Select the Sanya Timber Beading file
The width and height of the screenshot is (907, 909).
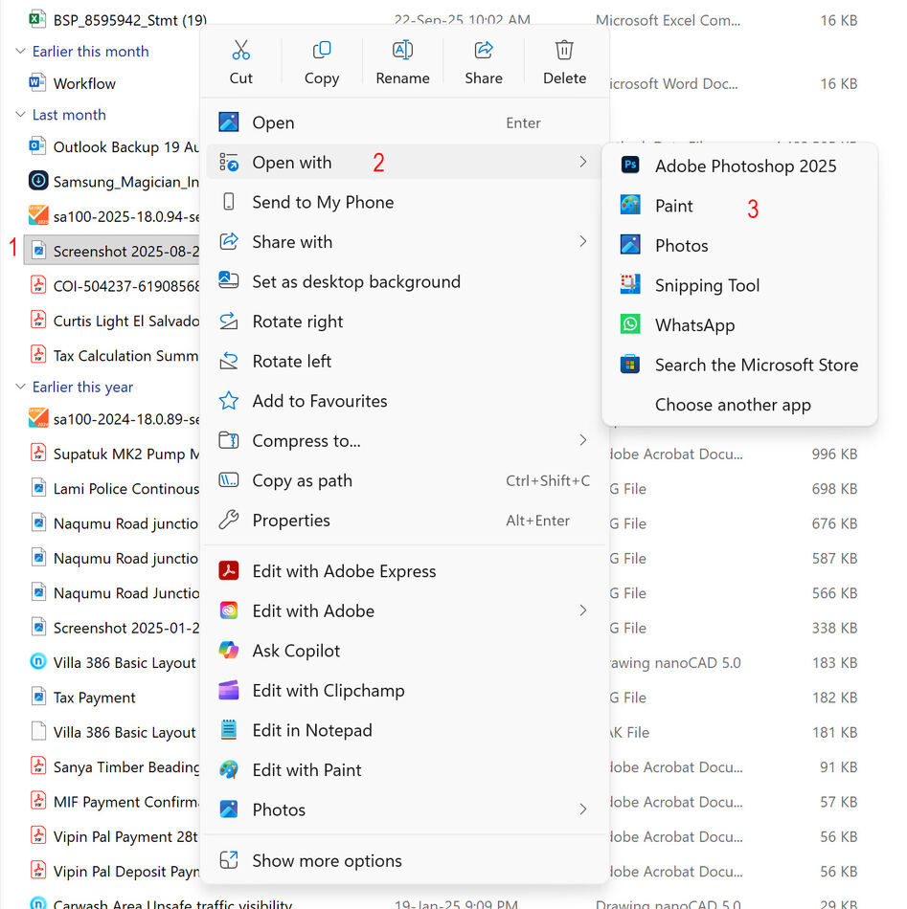[x=114, y=767]
